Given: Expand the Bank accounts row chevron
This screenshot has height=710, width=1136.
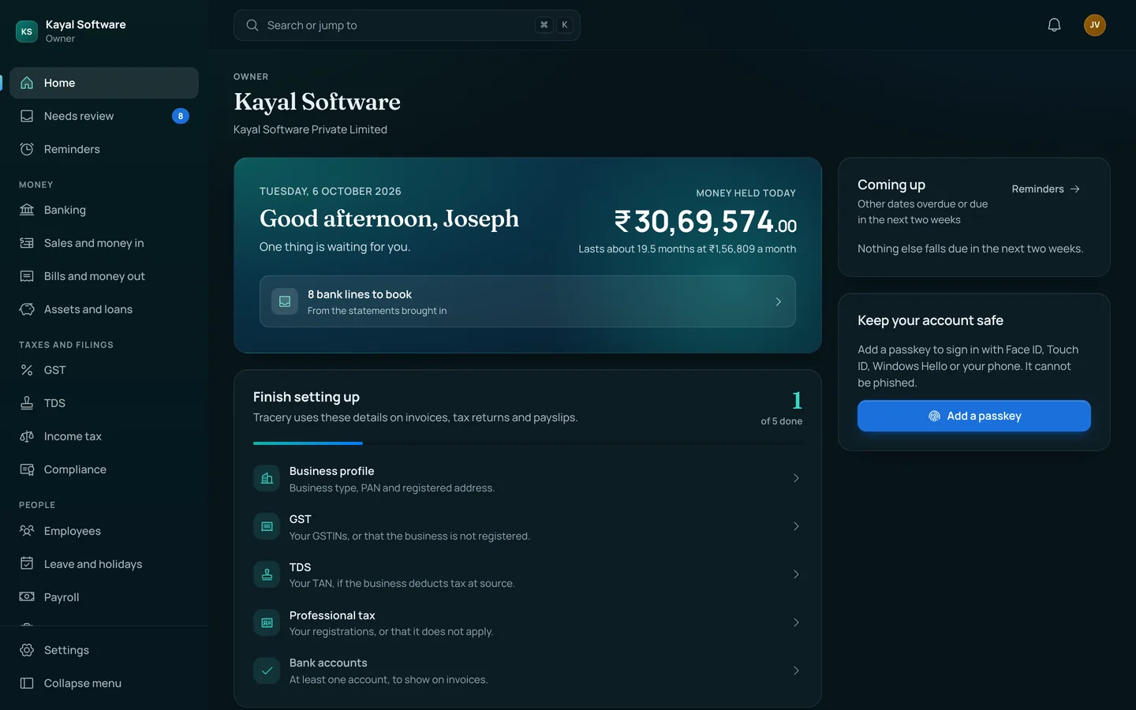Looking at the screenshot, I should coord(796,671).
